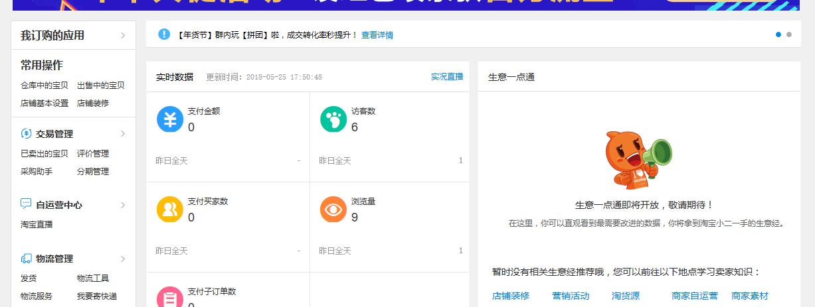This screenshot has width=815, height=307.
Task: Open 发货 in logistics section
Action: point(29,278)
